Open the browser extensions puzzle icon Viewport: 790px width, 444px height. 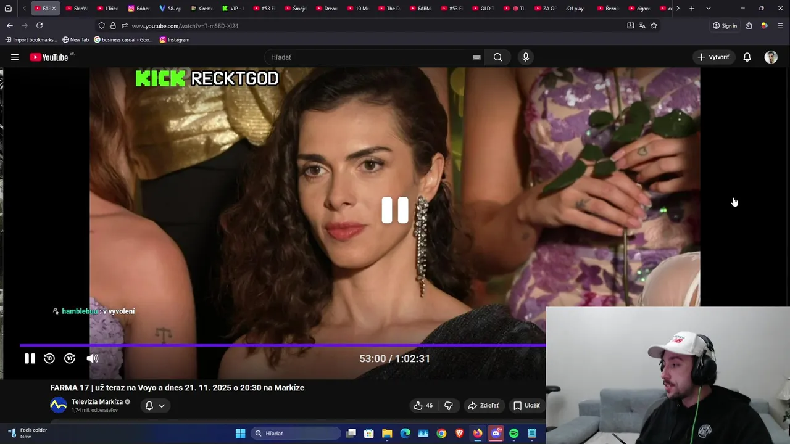(x=749, y=25)
